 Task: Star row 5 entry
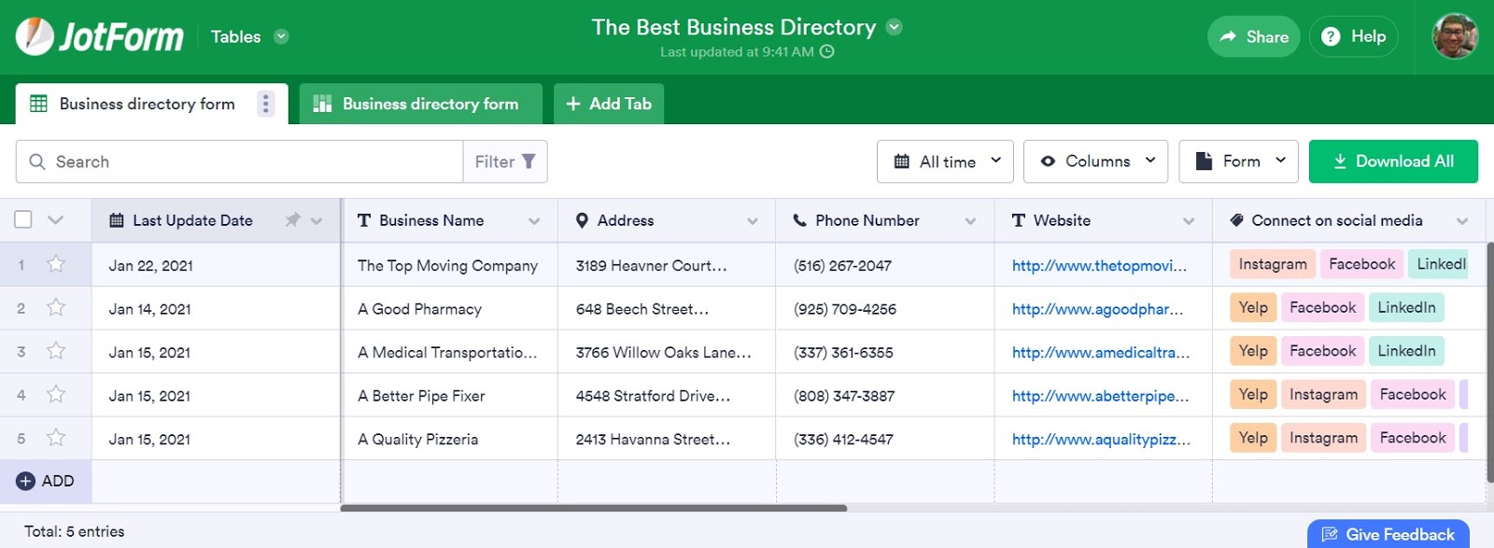click(x=56, y=438)
